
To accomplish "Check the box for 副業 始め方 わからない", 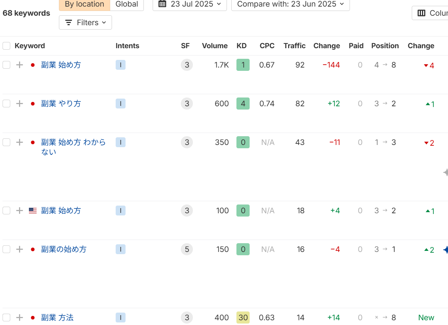I will pos(7,142).
